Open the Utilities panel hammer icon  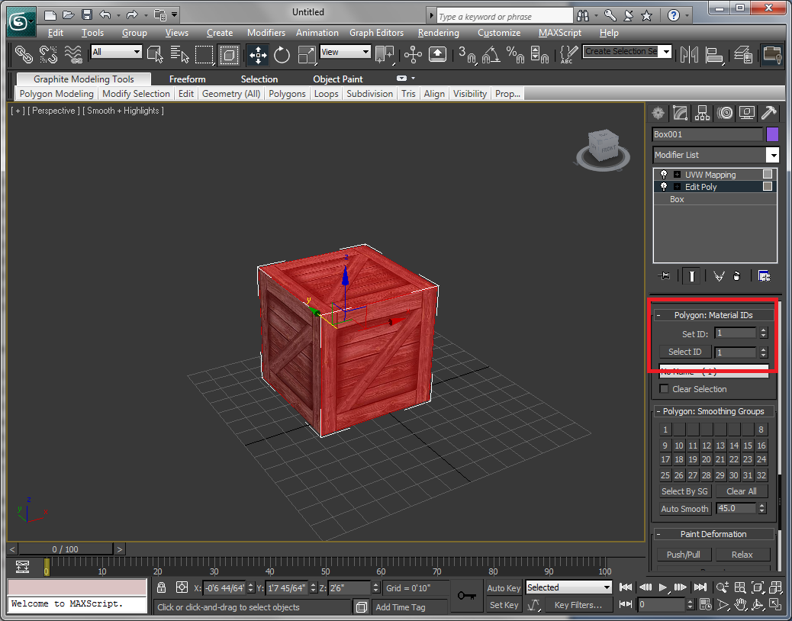tap(769, 113)
